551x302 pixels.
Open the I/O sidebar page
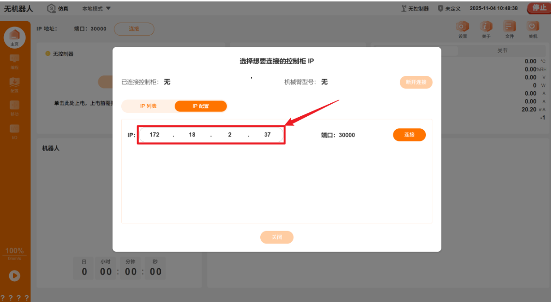coord(15,130)
